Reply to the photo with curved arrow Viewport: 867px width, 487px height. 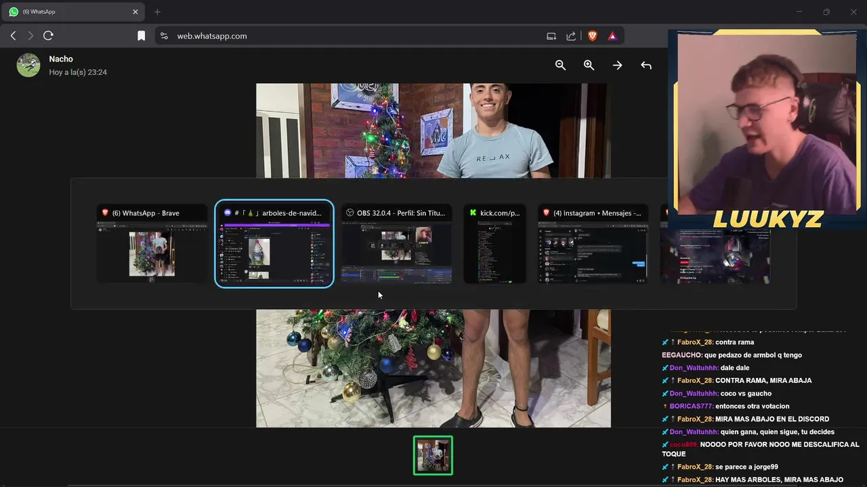click(x=646, y=65)
